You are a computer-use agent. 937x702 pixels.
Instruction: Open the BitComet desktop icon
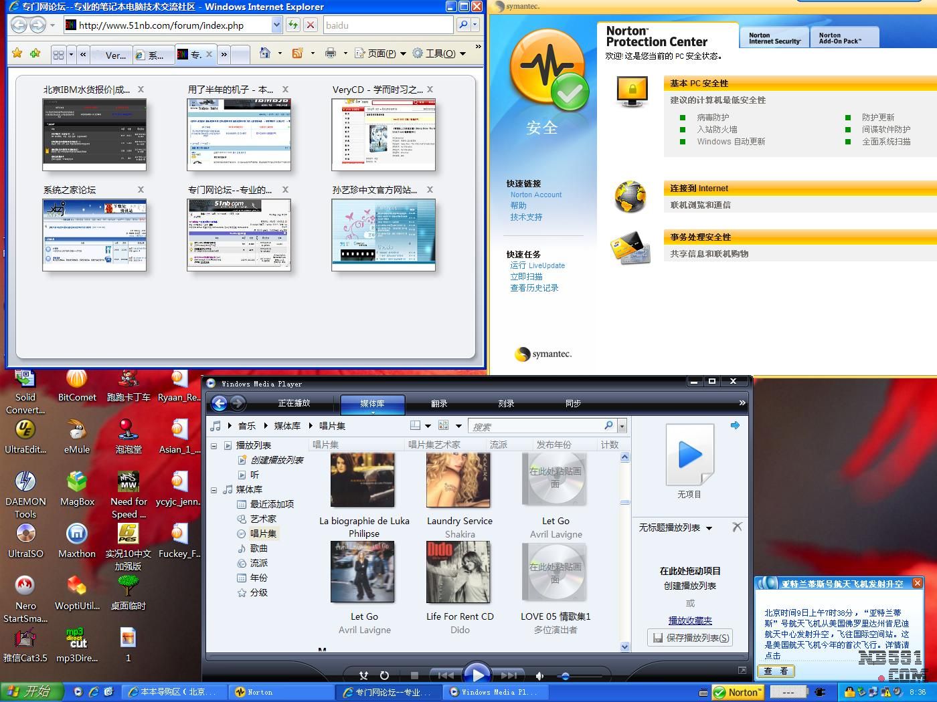click(x=77, y=381)
